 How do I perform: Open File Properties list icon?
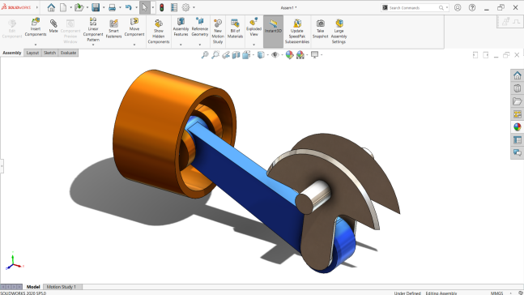coord(174,7)
